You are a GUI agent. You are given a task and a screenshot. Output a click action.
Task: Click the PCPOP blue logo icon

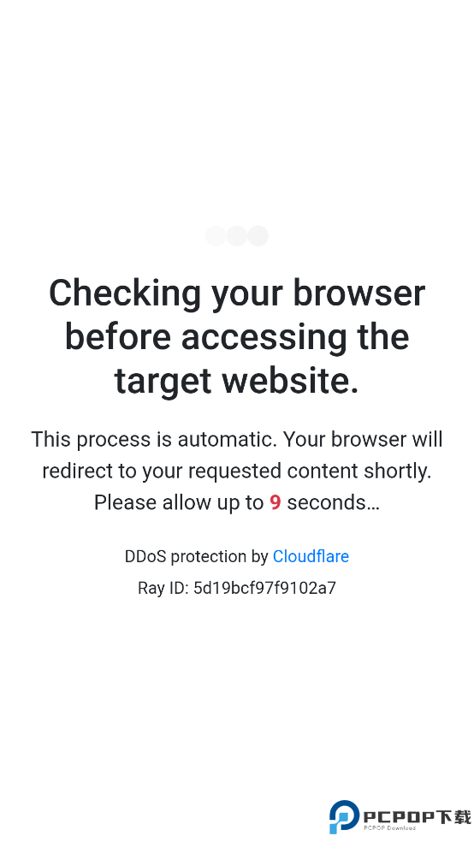(x=344, y=817)
